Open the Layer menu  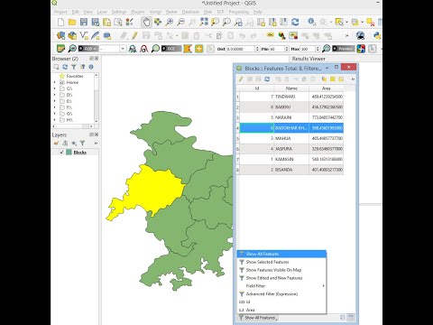point(102,12)
